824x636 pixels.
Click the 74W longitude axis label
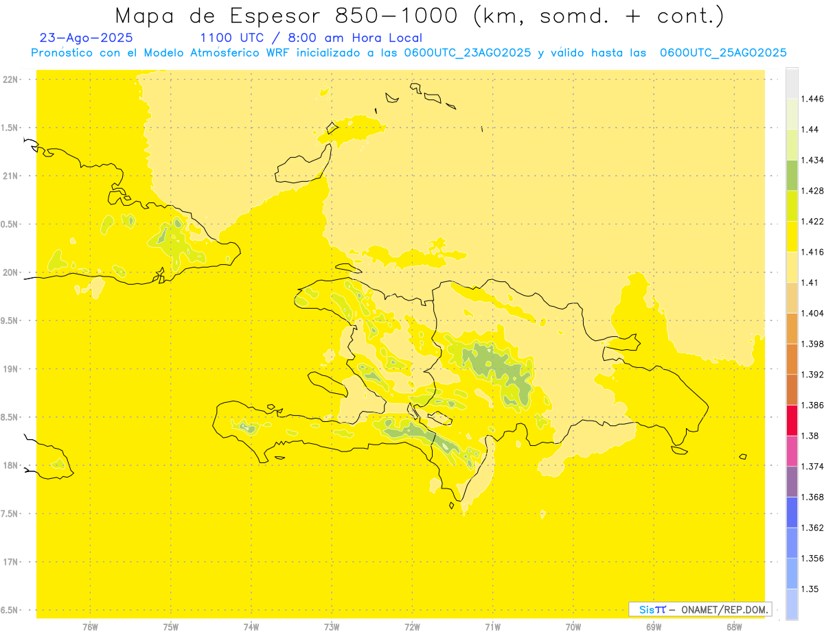click(x=251, y=627)
